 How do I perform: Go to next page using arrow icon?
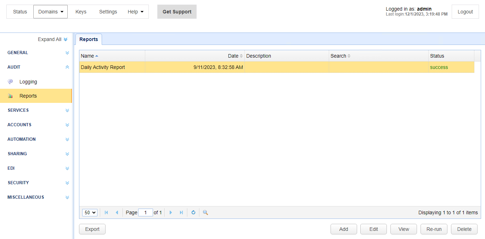171,212
